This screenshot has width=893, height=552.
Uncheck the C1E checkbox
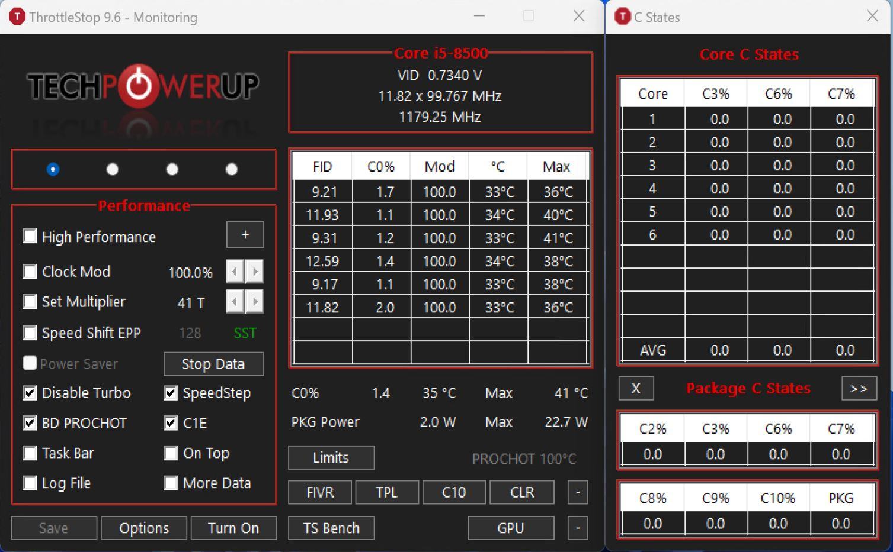(x=171, y=423)
